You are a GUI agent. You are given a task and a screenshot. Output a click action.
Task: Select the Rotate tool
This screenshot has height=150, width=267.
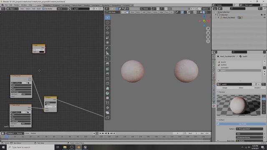[x=108, y=33]
